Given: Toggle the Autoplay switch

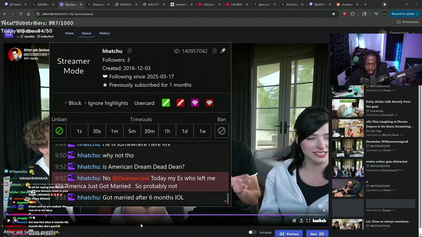Looking at the screenshot, I should pos(252,232).
